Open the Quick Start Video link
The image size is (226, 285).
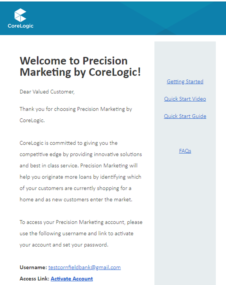[185, 99]
